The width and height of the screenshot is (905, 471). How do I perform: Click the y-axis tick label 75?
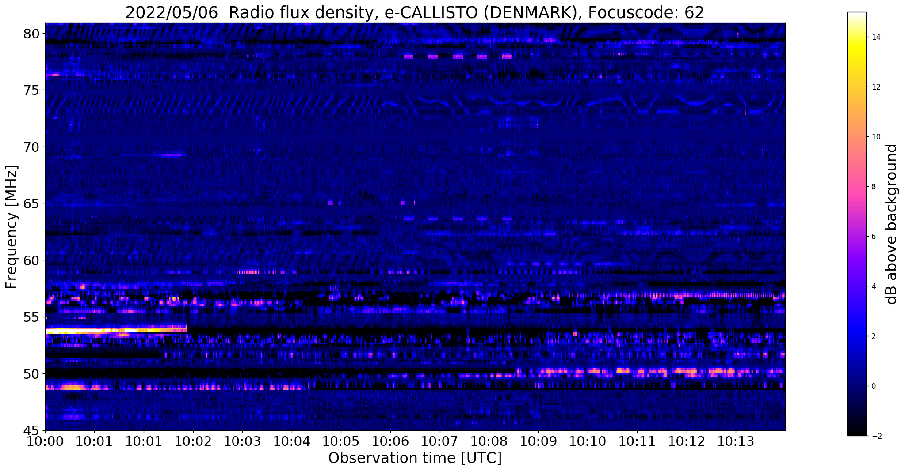pos(31,90)
